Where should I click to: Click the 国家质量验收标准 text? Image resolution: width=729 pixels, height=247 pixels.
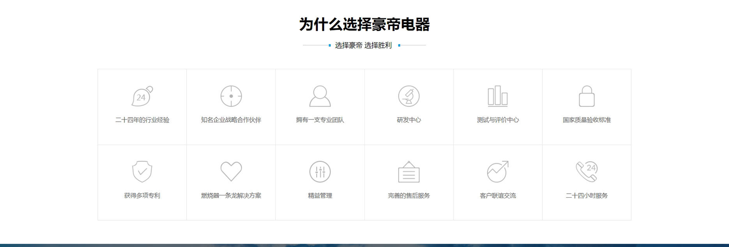(x=586, y=120)
